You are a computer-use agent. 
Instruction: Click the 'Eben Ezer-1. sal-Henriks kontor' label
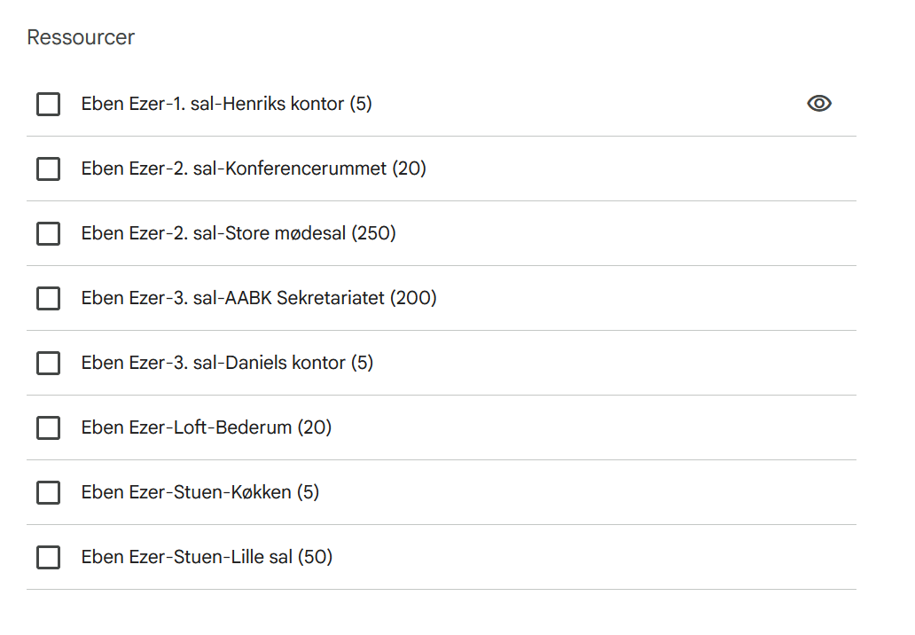(213, 104)
